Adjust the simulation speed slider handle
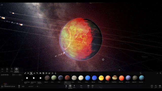 click(37, 86)
